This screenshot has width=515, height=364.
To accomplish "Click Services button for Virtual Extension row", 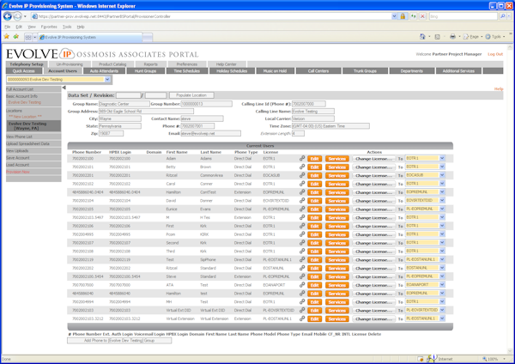I will tap(337, 319).
